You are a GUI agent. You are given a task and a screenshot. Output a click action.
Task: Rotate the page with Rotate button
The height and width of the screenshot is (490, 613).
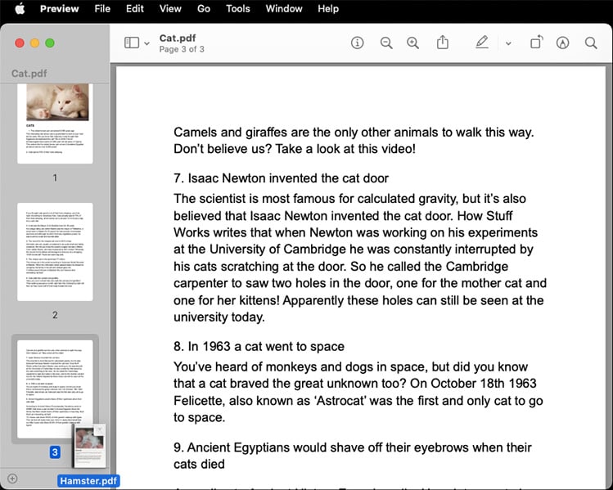[537, 43]
